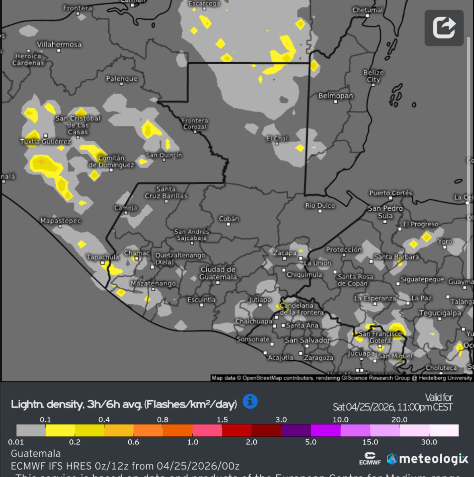The width and height of the screenshot is (474, 477).
Task: Click the ECMWF logo
Action: [x=370, y=458]
